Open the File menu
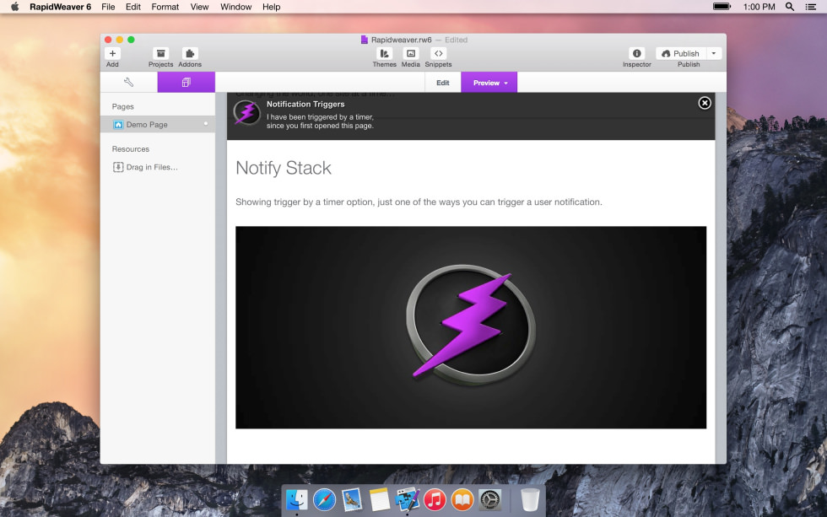The height and width of the screenshot is (517, 827). point(108,7)
